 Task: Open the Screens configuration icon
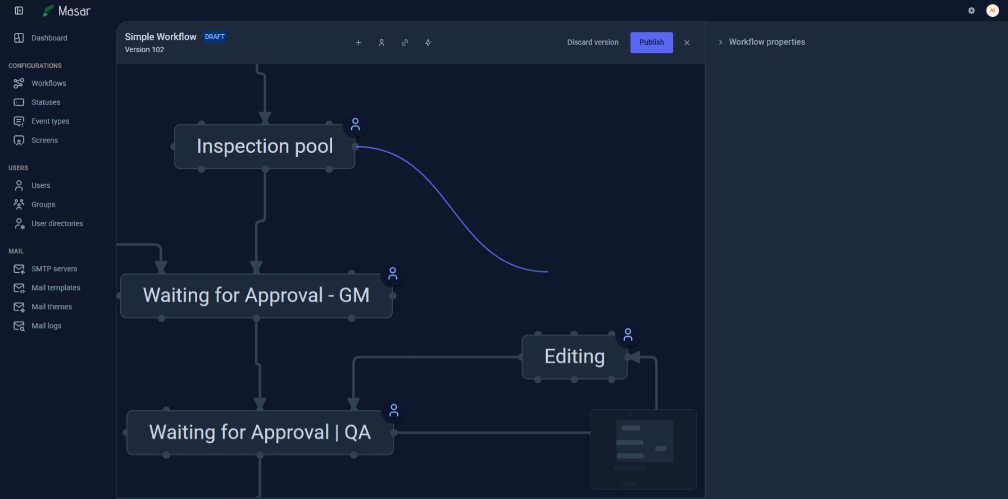[x=19, y=140]
